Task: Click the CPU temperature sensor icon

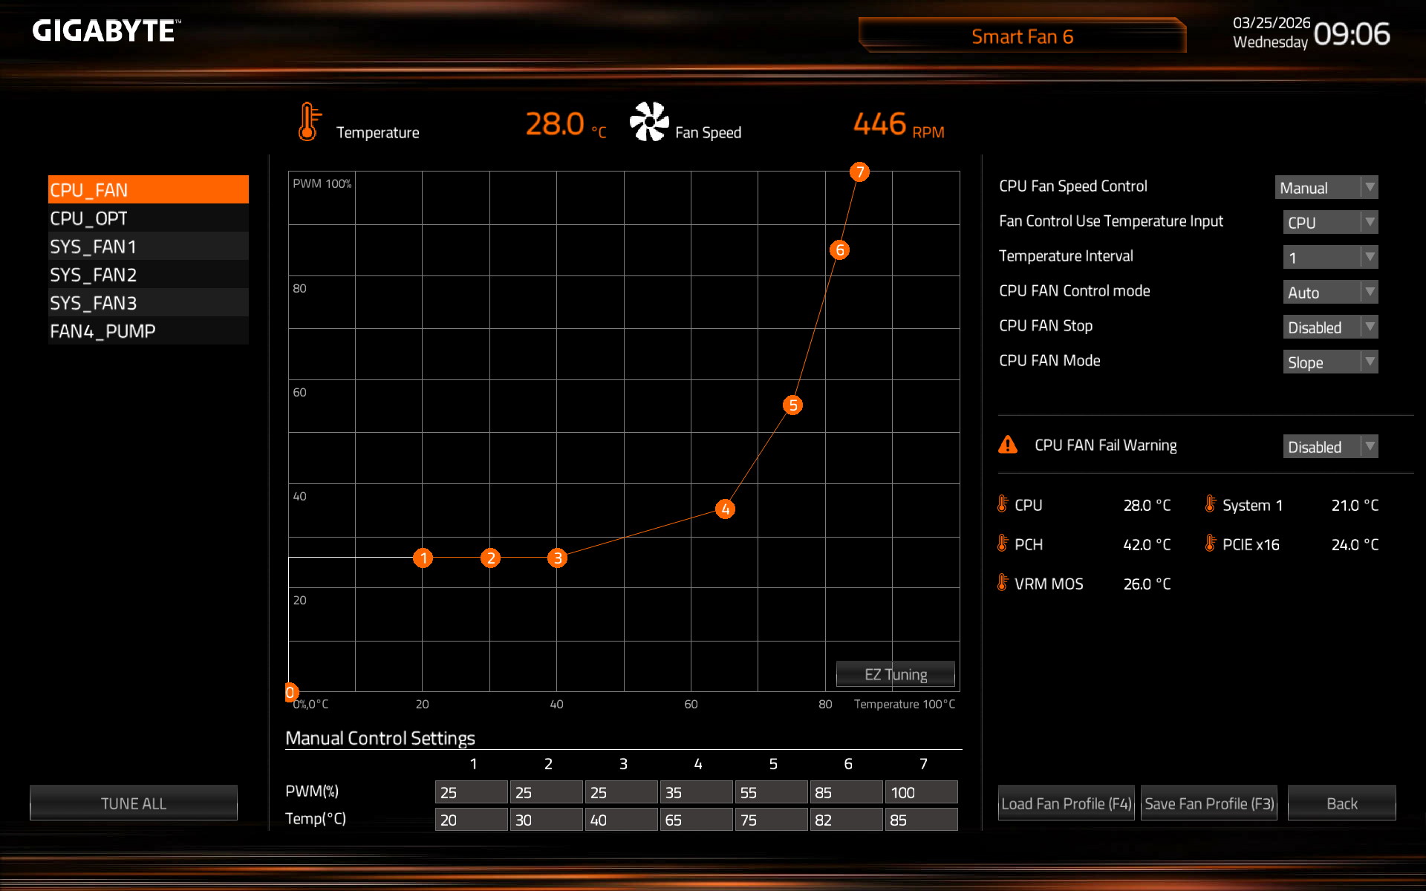Action: pos(1003,504)
